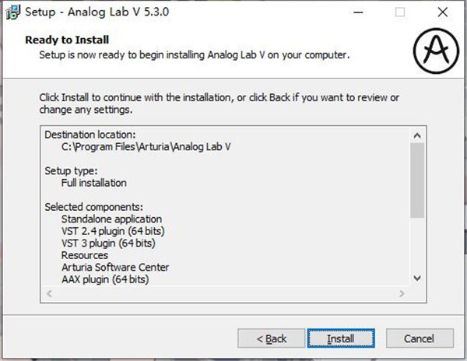Click the right arrow of the horizontal scrollbar
The width and height of the screenshot is (467, 361).
[x=402, y=293]
